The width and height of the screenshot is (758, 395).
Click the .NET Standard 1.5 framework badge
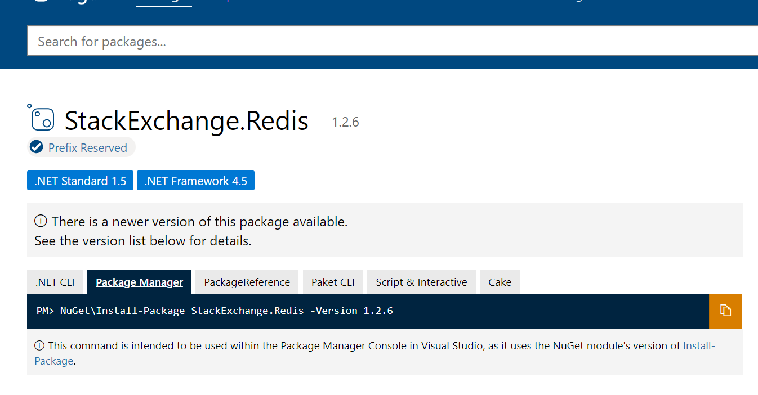pos(80,181)
